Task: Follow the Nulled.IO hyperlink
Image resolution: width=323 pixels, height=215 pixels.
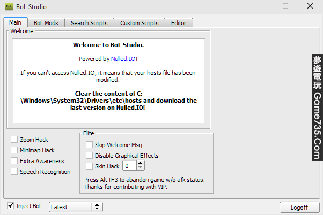Action: pyautogui.click(x=123, y=59)
